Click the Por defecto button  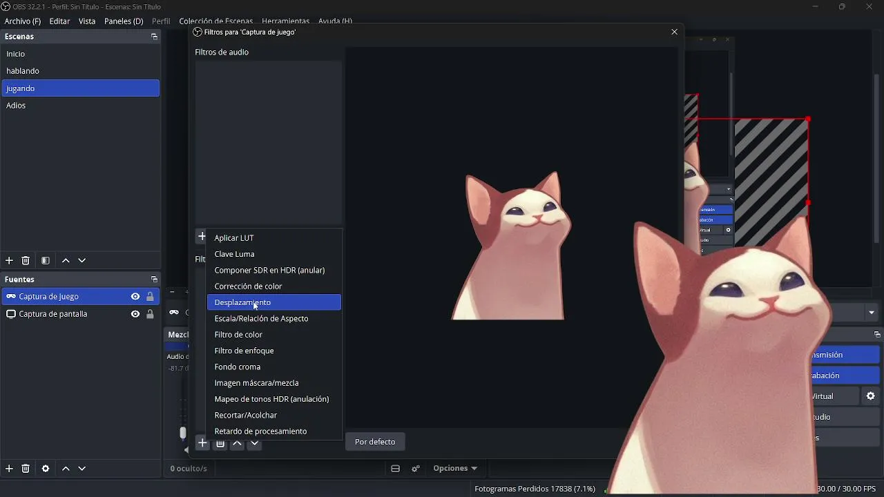(375, 442)
